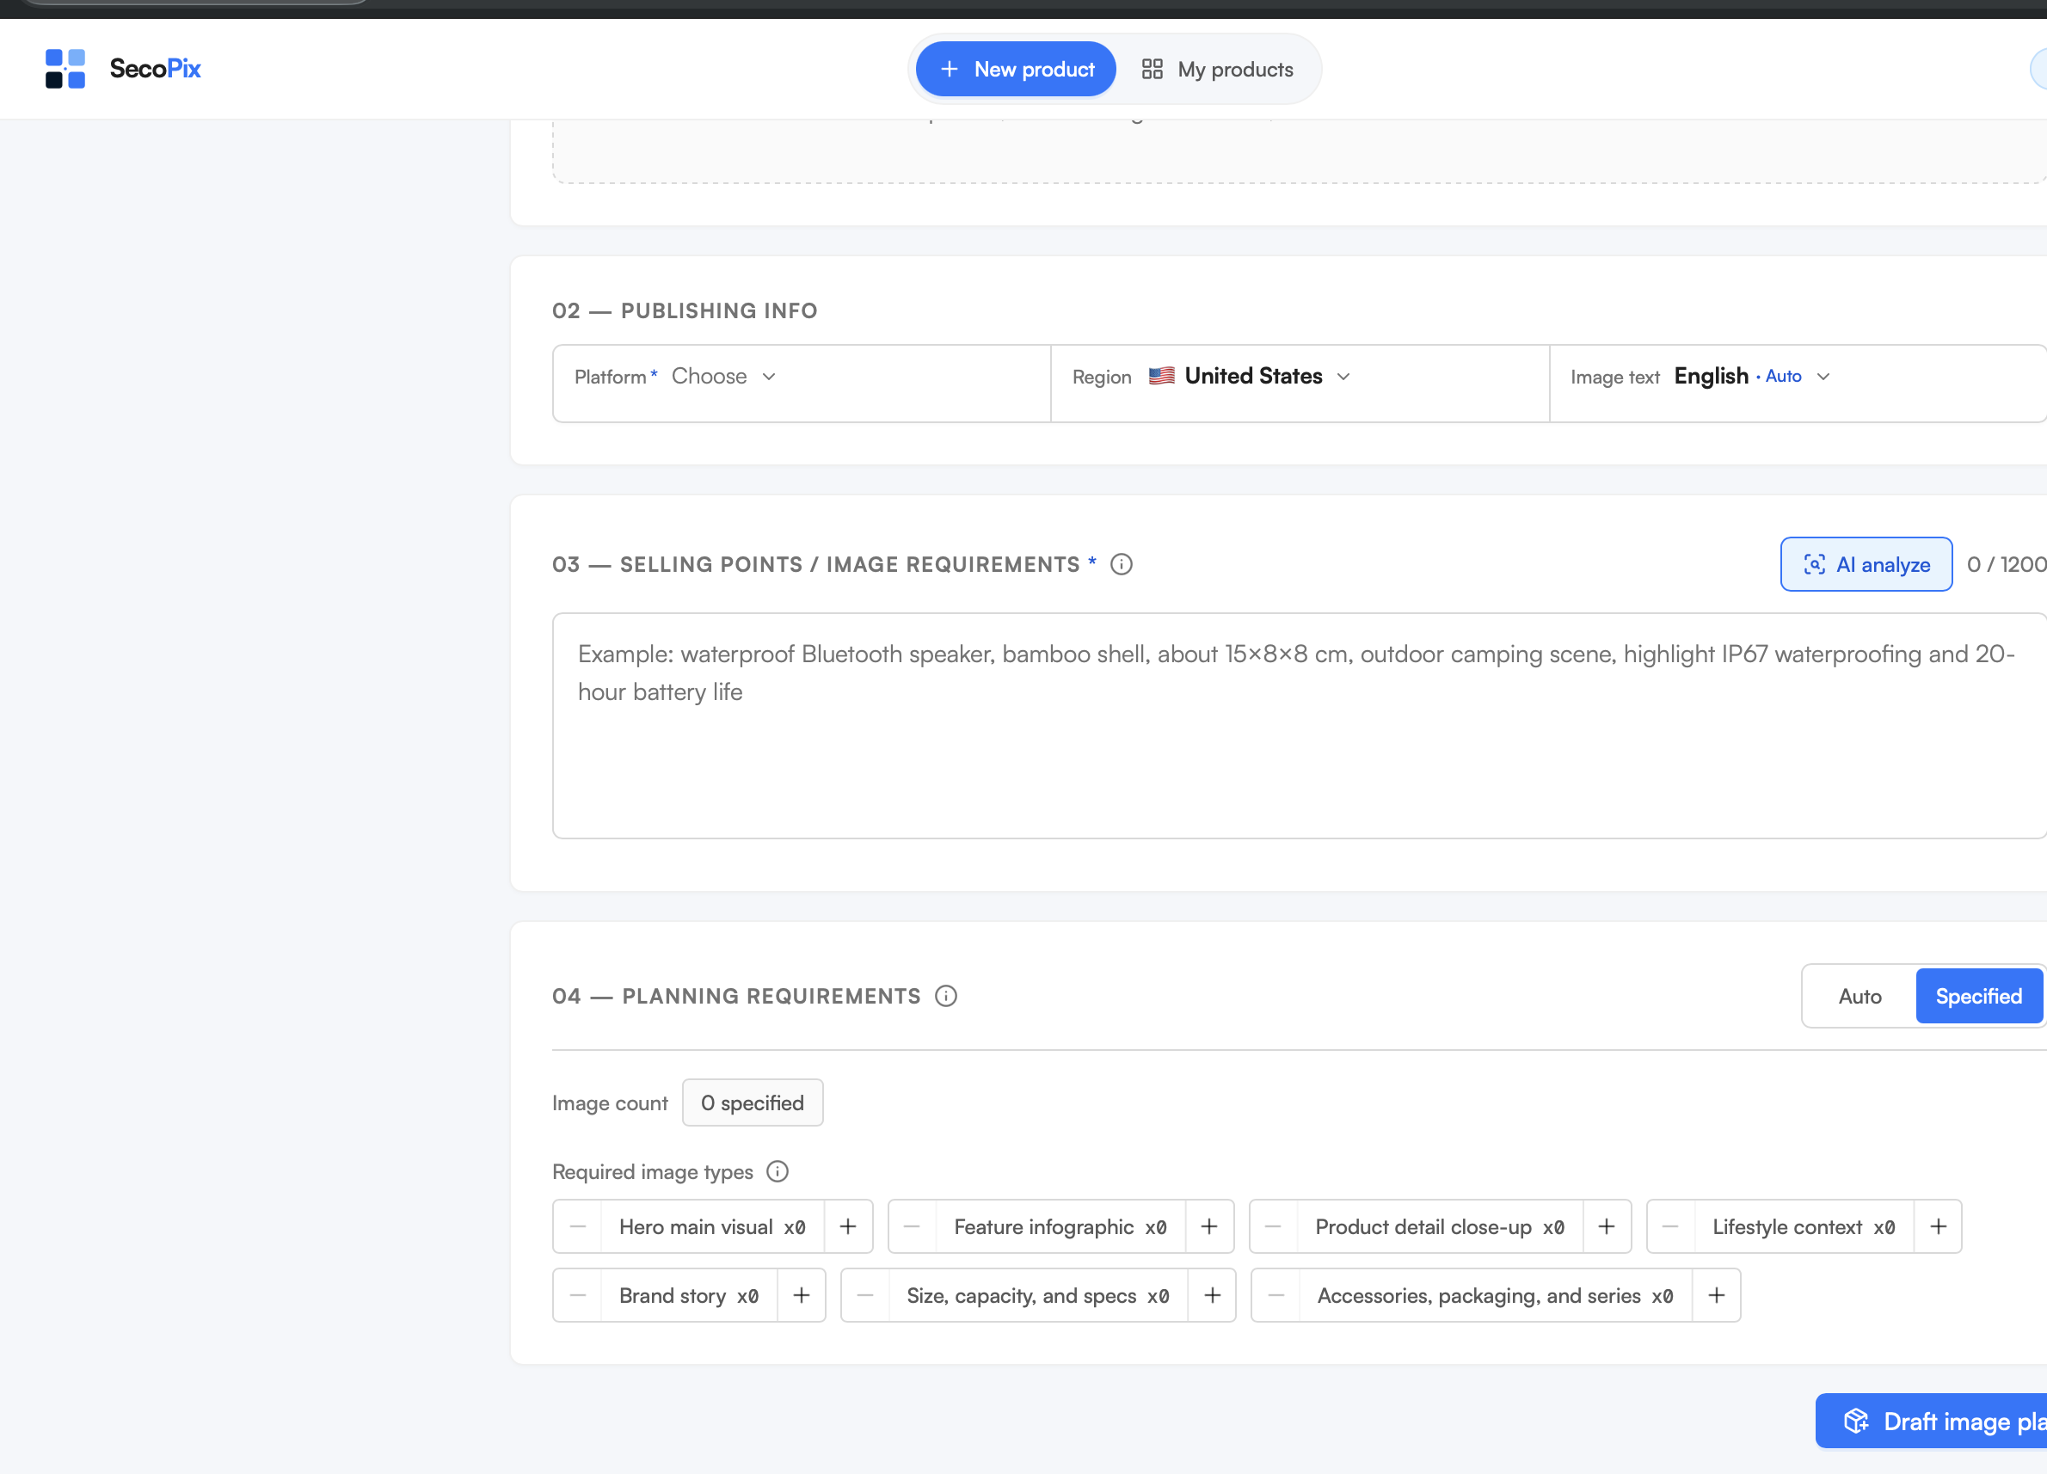Open the info icon beside Selling Points heading
The width and height of the screenshot is (2047, 1474).
click(x=1121, y=564)
